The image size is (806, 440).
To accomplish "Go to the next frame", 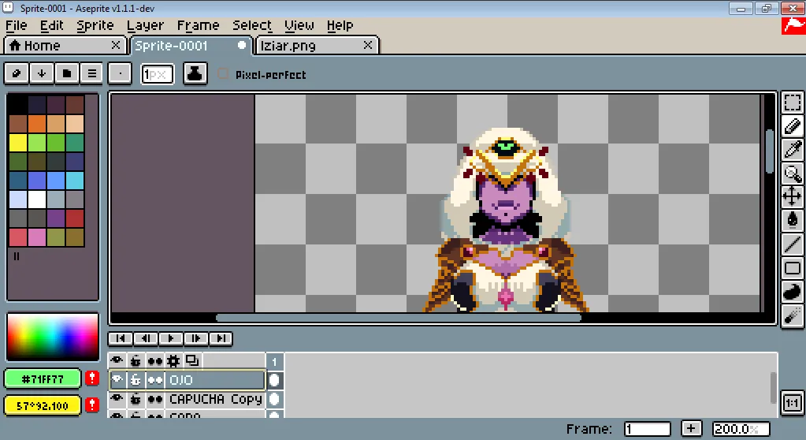I will 195,338.
